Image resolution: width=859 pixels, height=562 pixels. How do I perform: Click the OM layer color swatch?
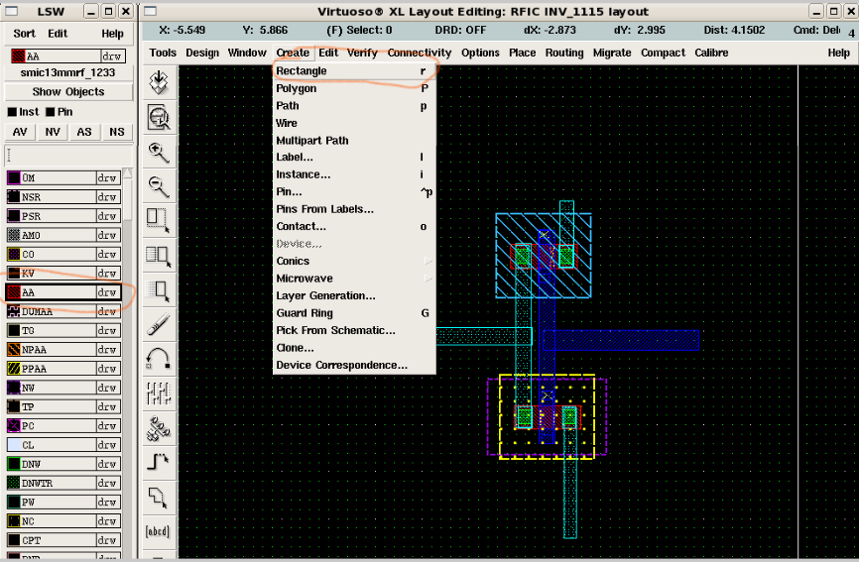14,177
